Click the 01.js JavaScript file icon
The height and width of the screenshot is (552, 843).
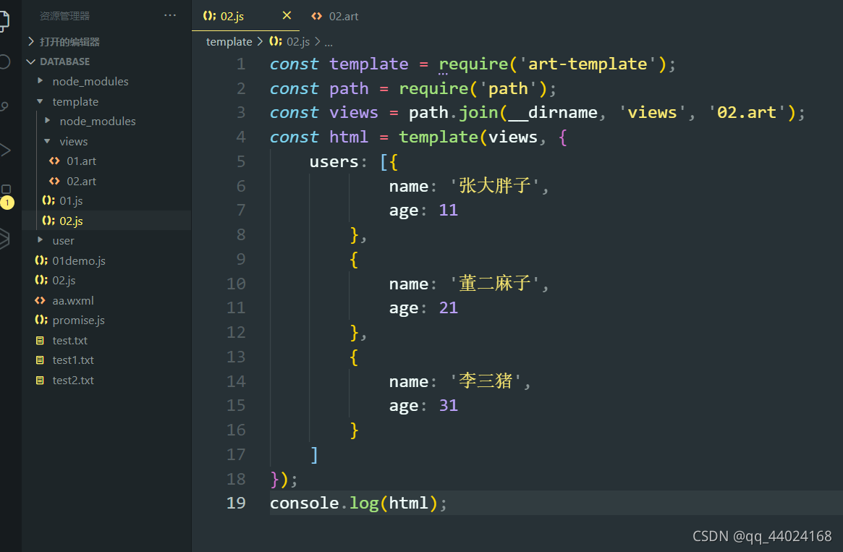coord(48,200)
